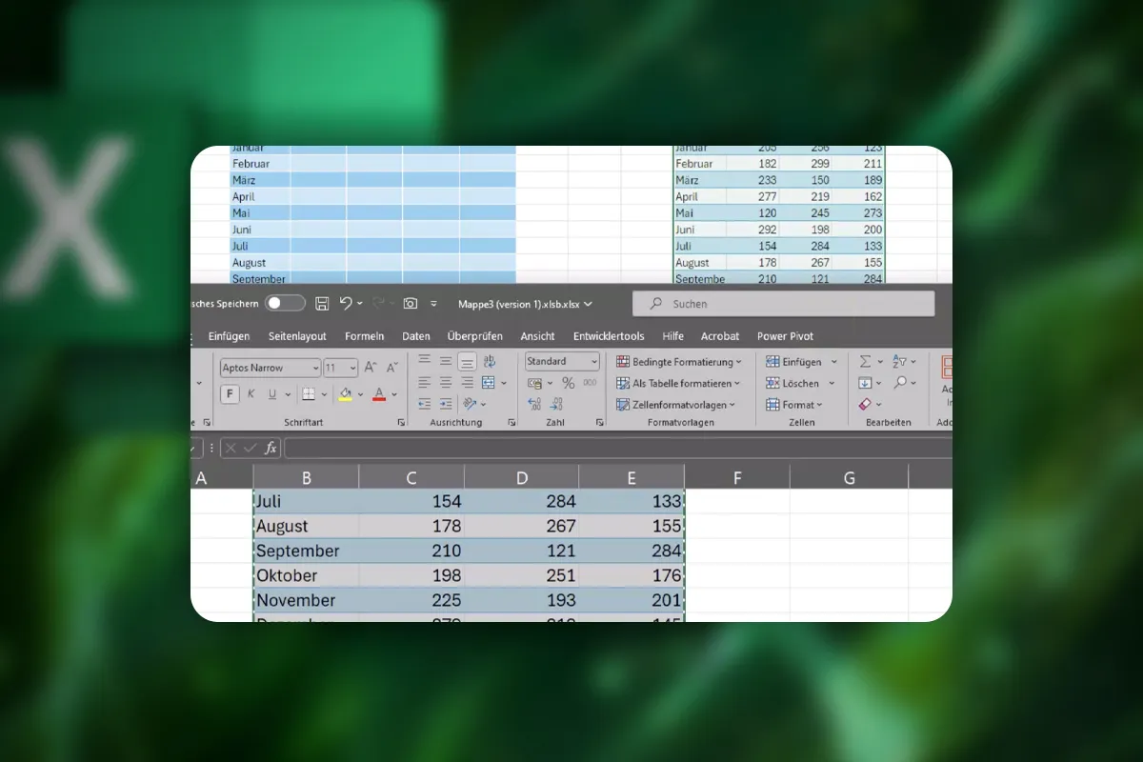Open the arrow next to fill color bucket
Image resolution: width=1143 pixels, height=762 pixels.
[360, 394]
